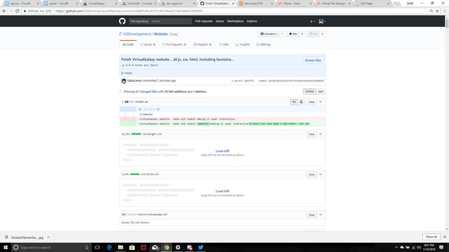Screen dimensions: 449x252
Task: Close the downloads bar
Action: pyautogui.click(x=444, y=237)
